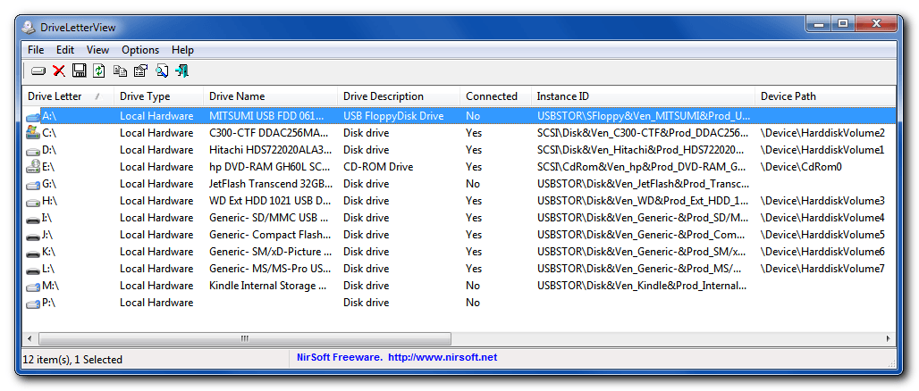Open Properties using the toolbar icon
Viewport: 919px width, 391px height.
coord(140,71)
